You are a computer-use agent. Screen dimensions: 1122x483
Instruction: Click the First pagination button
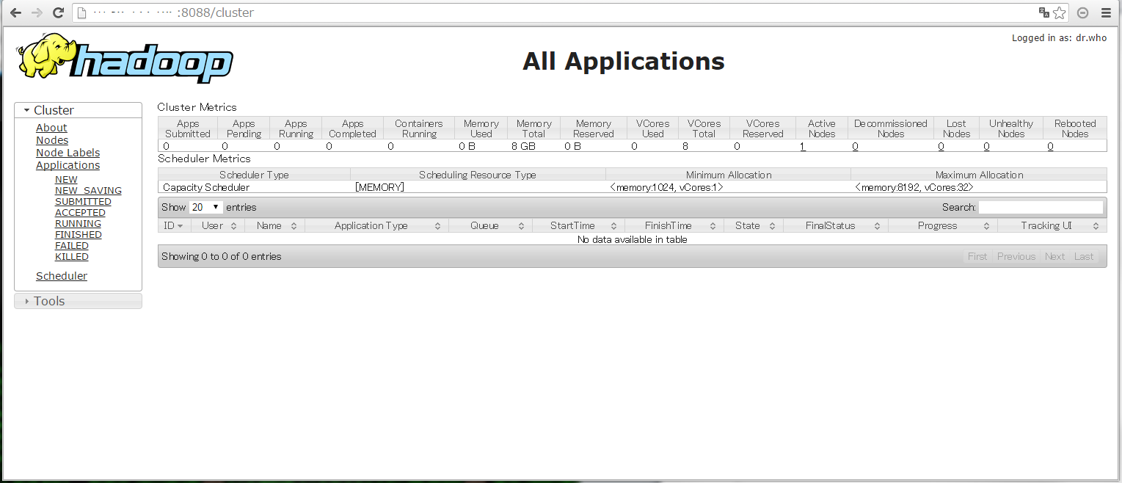[977, 256]
